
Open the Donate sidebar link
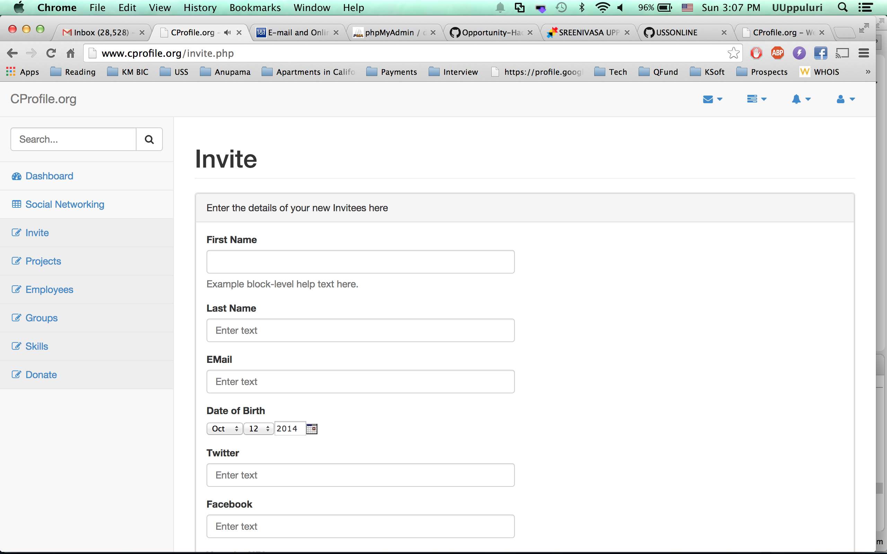tap(41, 375)
